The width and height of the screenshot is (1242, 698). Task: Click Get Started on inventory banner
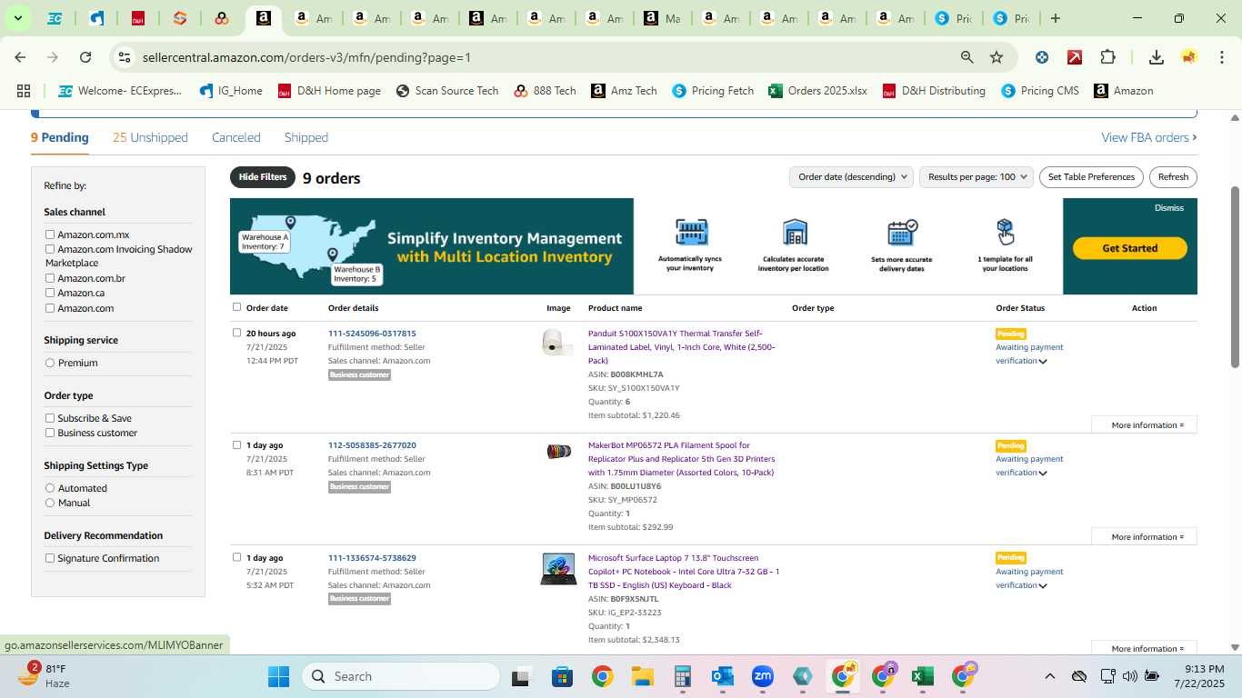click(1130, 248)
